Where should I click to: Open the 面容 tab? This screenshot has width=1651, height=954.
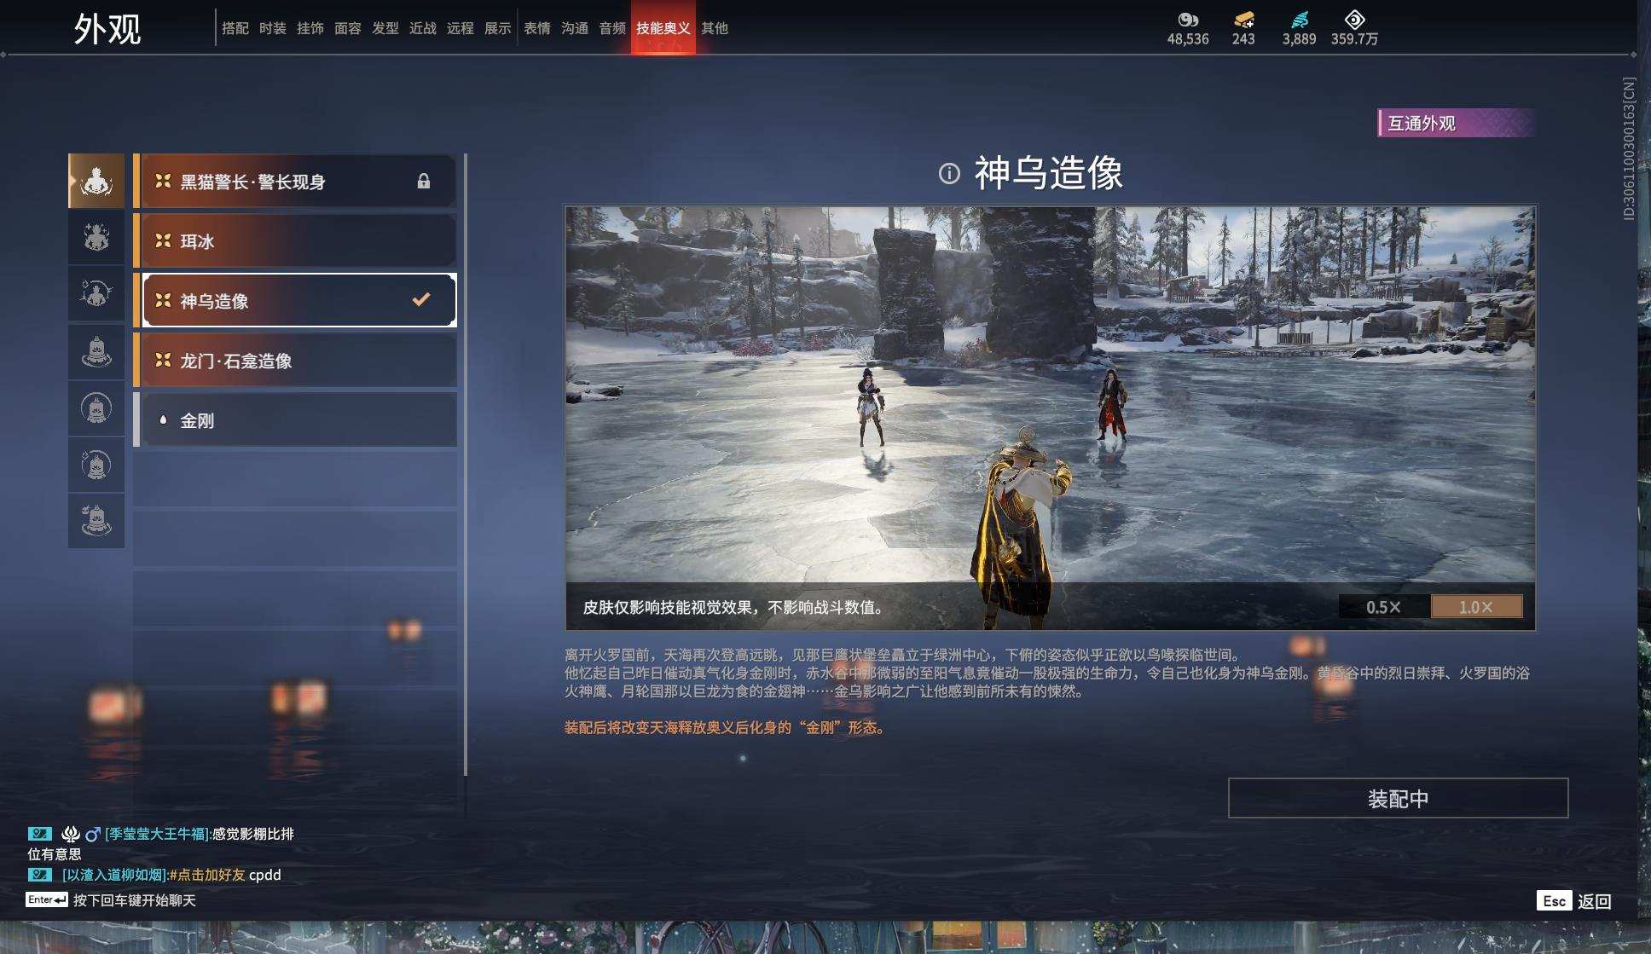click(x=348, y=28)
